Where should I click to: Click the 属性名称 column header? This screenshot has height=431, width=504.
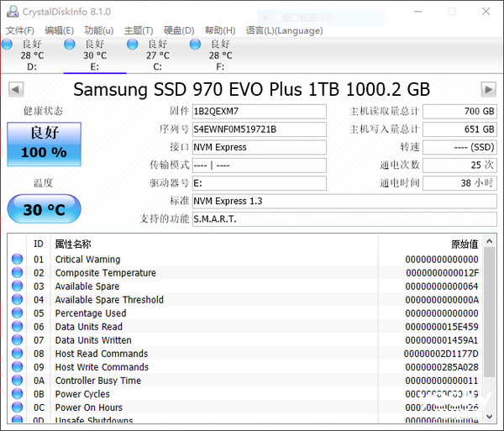tap(214, 244)
